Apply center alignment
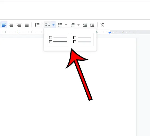 [x=11, y=25]
